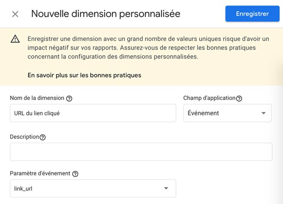
Task: Focus the Nom de la dimension field
Action: [x=93, y=113]
